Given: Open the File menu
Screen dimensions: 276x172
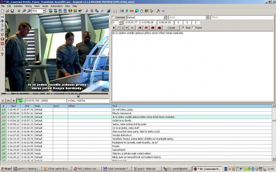Looking at the screenshot, I should [3, 6].
